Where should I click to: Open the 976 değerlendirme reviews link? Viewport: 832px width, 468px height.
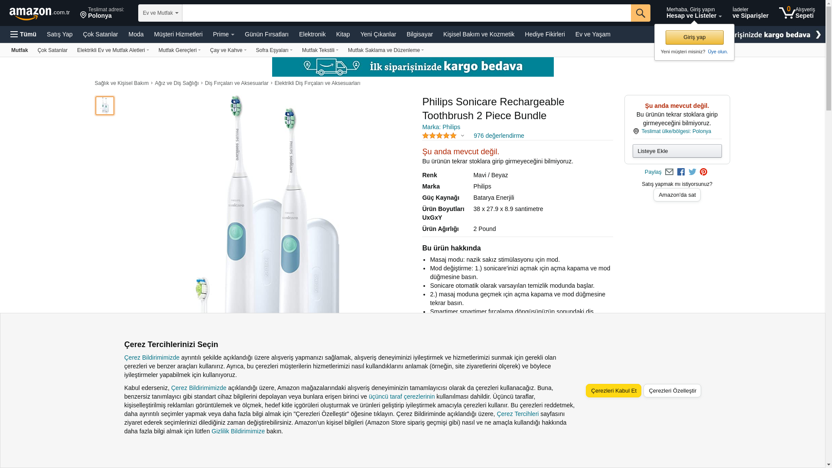[499, 136]
